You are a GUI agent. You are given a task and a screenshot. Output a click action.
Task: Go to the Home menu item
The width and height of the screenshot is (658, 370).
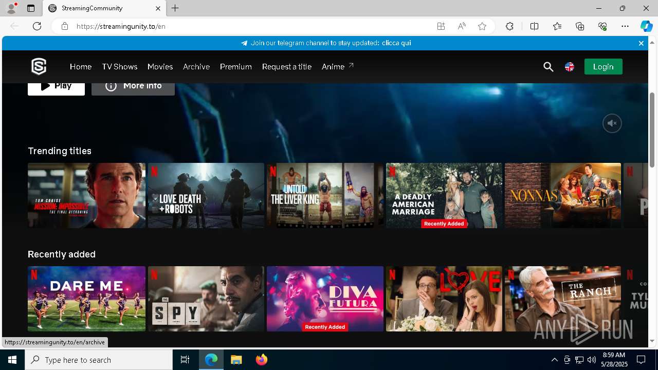coord(81,67)
